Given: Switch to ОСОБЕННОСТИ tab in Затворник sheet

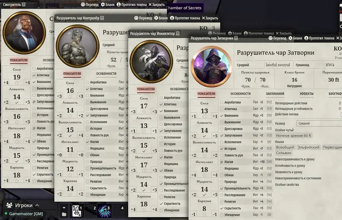Looking at the screenshot, I should 240,94.
